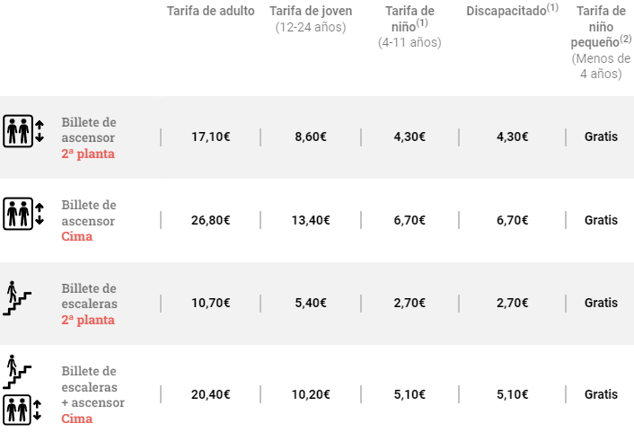Click the Tarifa de adulto column header
Viewport: 634px width, 432px height.
211,12
